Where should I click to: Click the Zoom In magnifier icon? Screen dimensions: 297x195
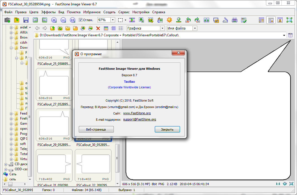[x=54, y=20]
